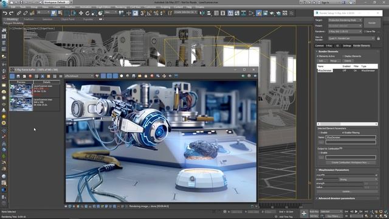Open the Target rendering mode dropdown

345,20
